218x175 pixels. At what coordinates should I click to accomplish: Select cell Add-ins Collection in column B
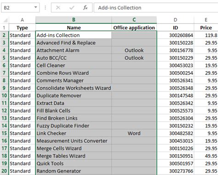[74, 35]
